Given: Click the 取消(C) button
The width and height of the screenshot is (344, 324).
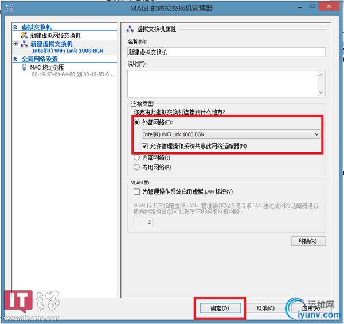Looking at the screenshot, I should pyautogui.click(x=265, y=308).
